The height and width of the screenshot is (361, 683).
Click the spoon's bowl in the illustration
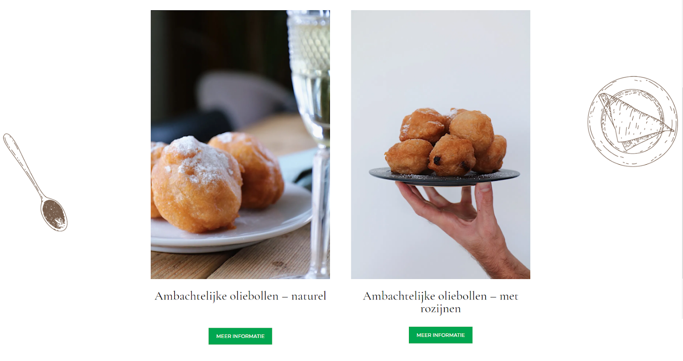(54, 215)
